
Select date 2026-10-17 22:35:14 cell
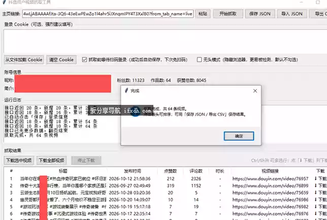tap(129, 214)
